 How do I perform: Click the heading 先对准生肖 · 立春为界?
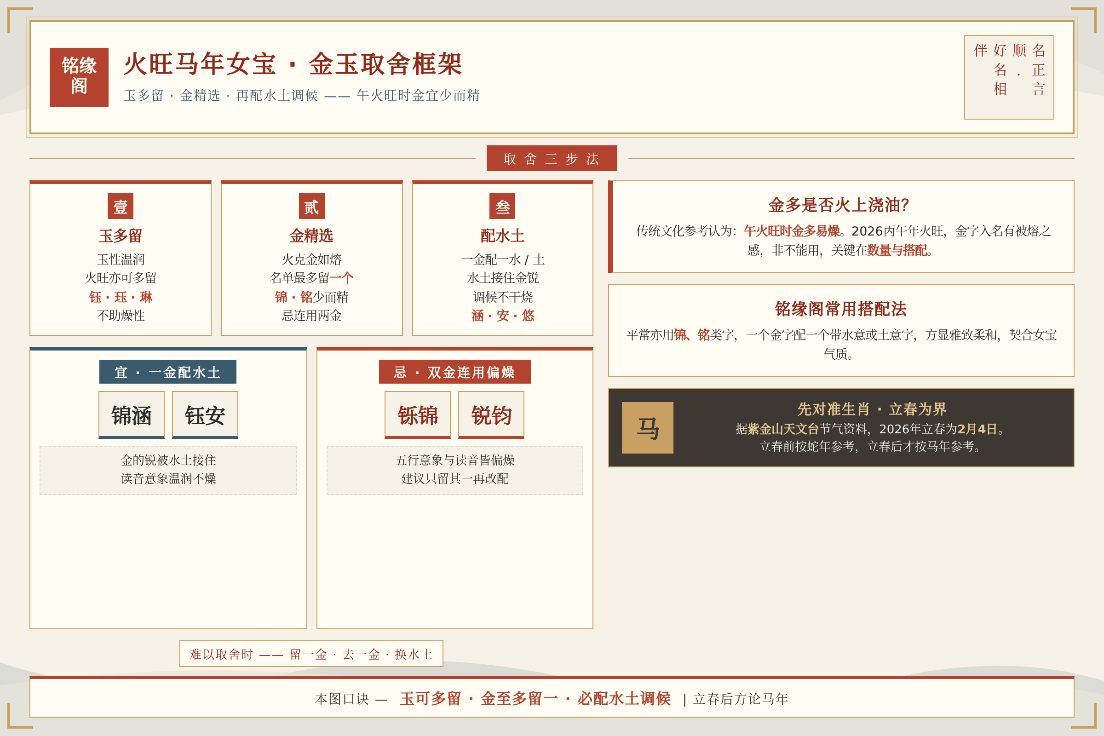[x=872, y=409]
